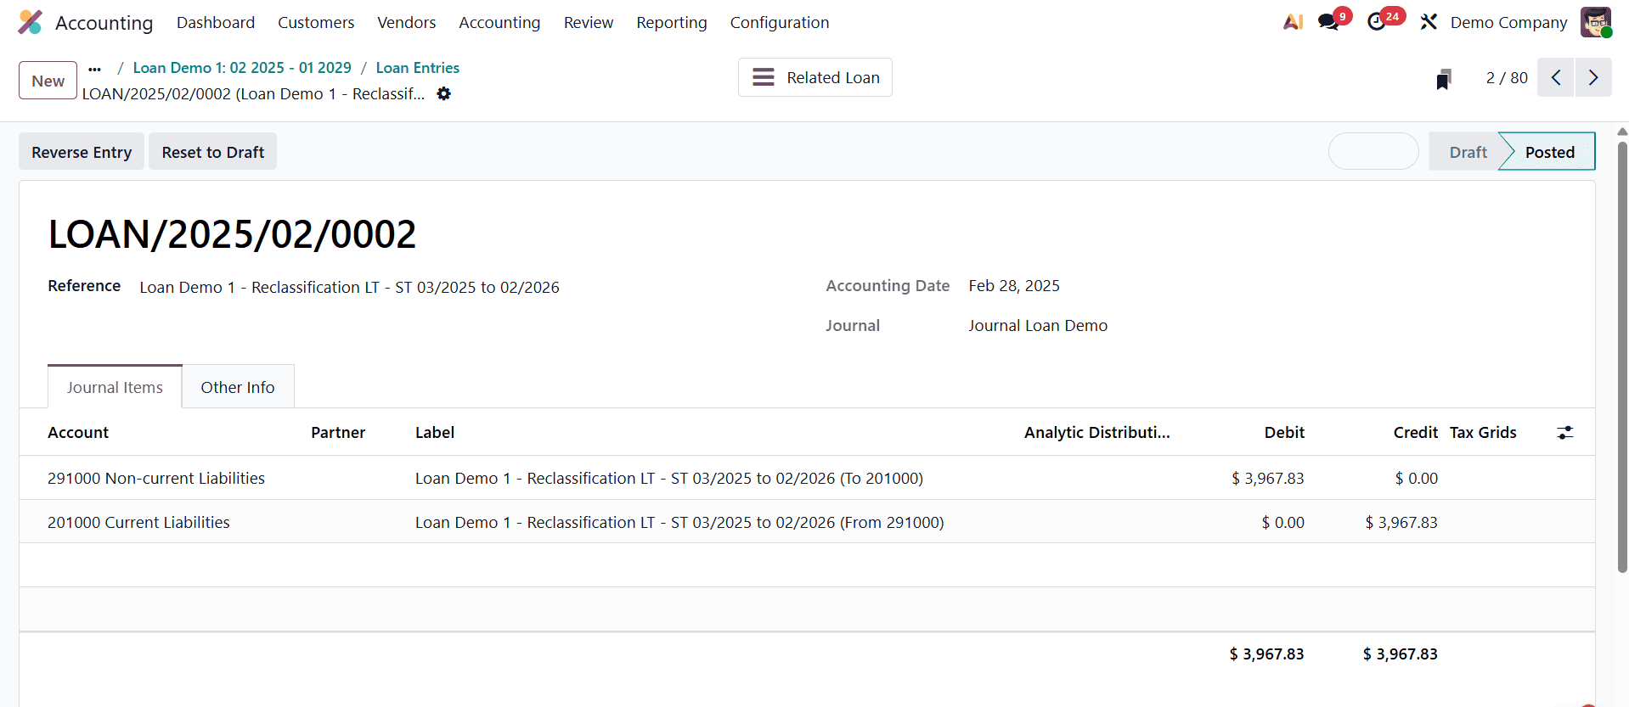Image resolution: width=1629 pixels, height=707 pixels.
Task: Click the Reset to Draft button
Action: 213,152
